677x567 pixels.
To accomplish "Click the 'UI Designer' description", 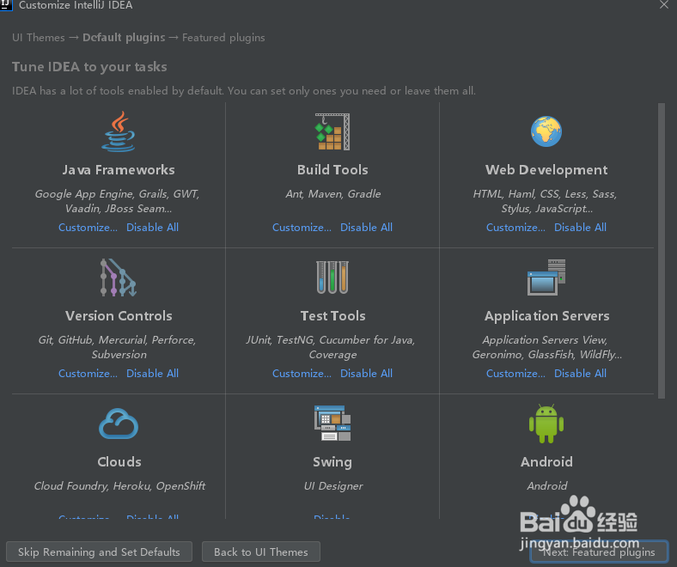I will pyautogui.click(x=333, y=485).
